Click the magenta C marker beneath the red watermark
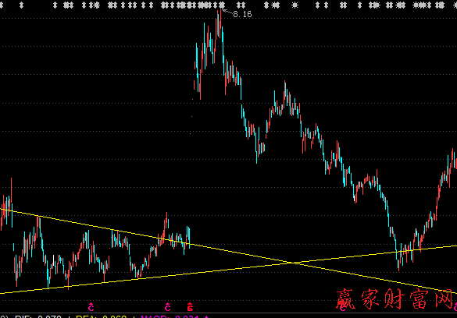 coord(343,307)
